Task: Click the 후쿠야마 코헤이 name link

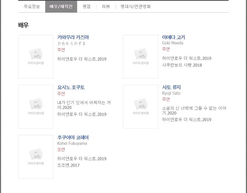Action: pos(73,137)
